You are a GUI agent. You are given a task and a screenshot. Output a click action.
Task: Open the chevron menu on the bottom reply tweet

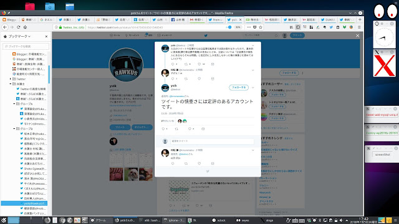click(252, 150)
